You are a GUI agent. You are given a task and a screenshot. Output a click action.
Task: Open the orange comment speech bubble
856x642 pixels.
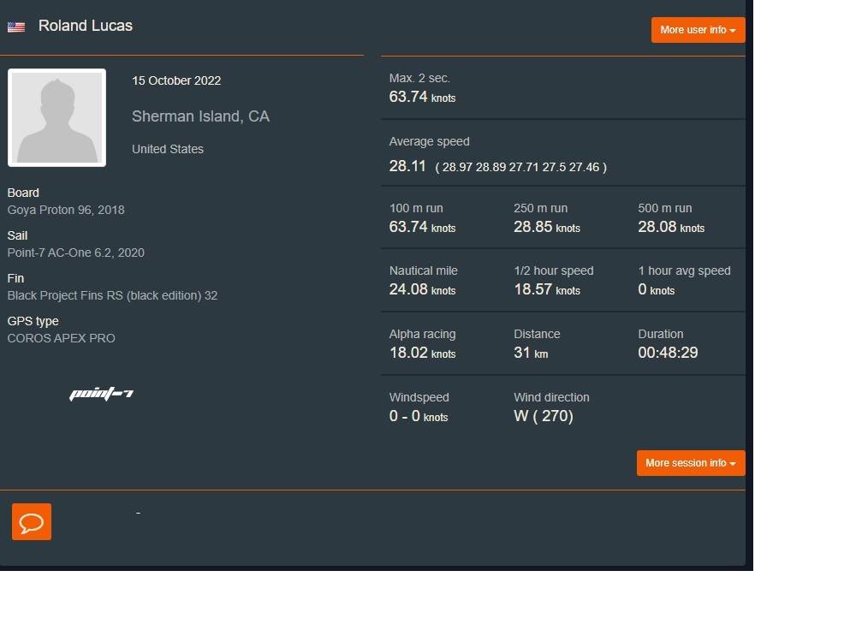[32, 522]
